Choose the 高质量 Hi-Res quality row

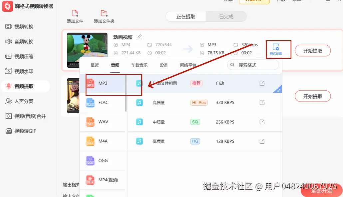pyautogui.click(x=204, y=103)
